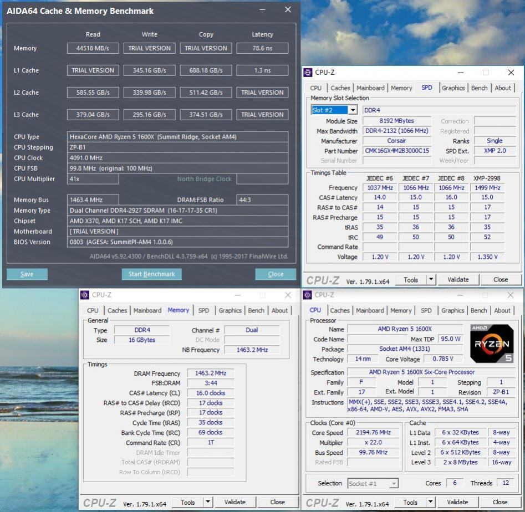525x512 pixels.
Task: Click Part Number CMK16GX4M2B3000C15
Action: point(397,151)
